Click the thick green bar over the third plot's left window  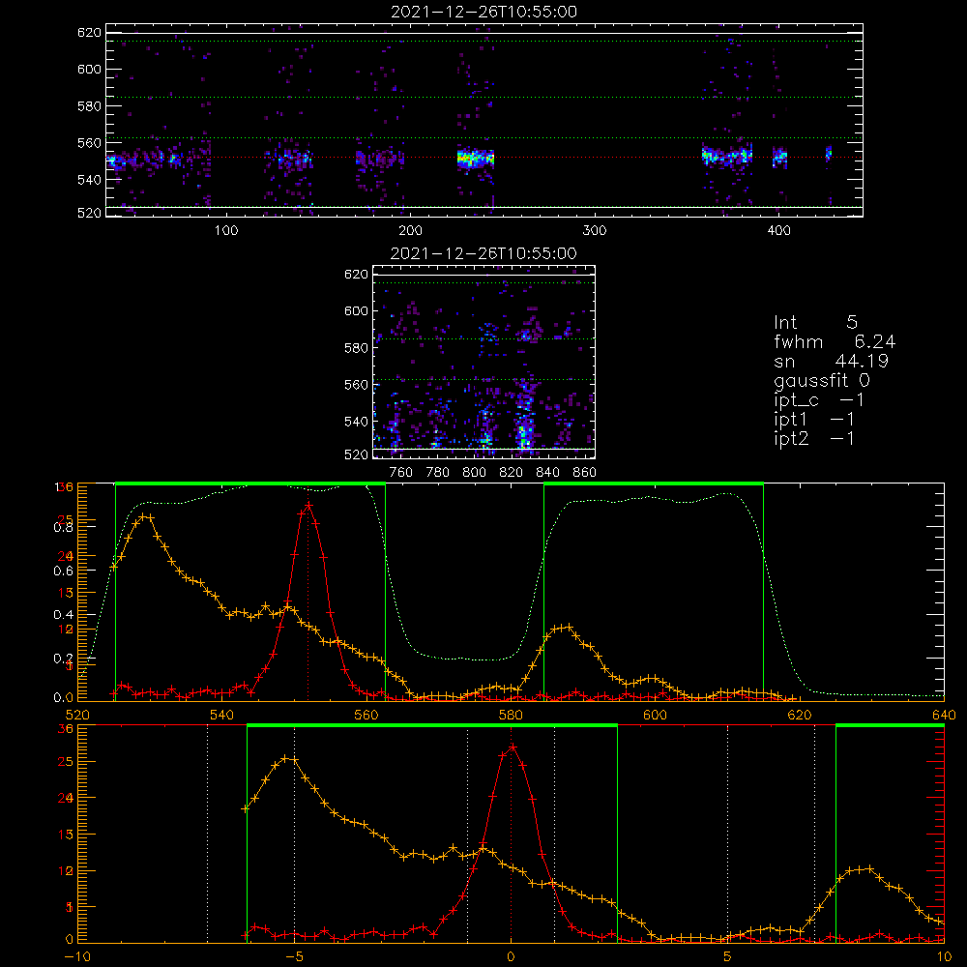click(x=250, y=483)
